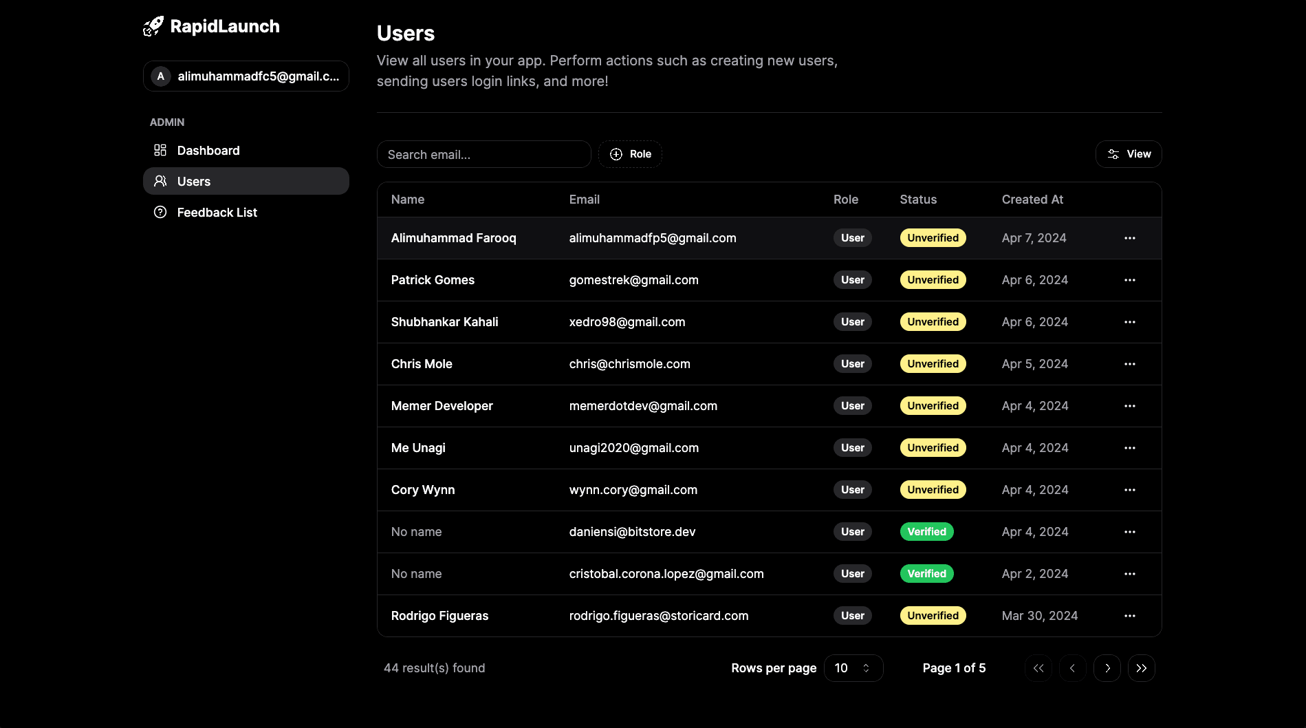
Task: Select the Users people icon in sidebar
Action: 160,181
